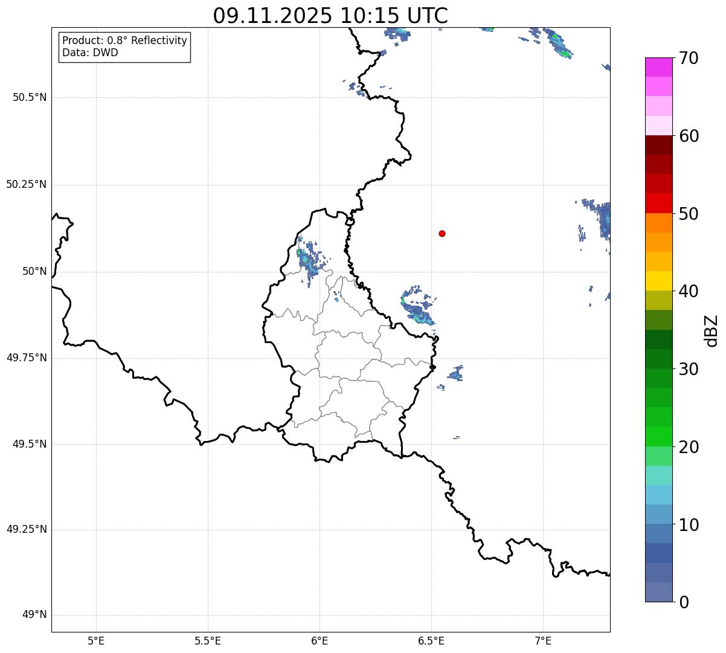Viewport: 726px width, 653px height.
Task: Click the 49.5°N latitude label
Action: click(x=30, y=444)
